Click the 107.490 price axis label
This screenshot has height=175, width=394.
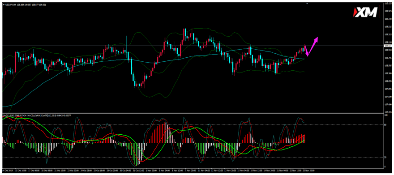click(388, 105)
